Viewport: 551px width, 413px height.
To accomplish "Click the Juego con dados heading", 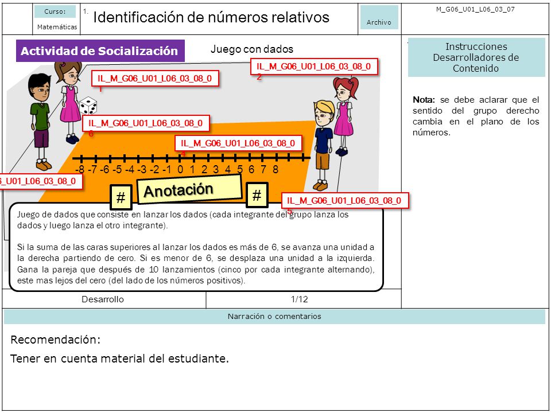I will pyautogui.click(x=252, y=49).
